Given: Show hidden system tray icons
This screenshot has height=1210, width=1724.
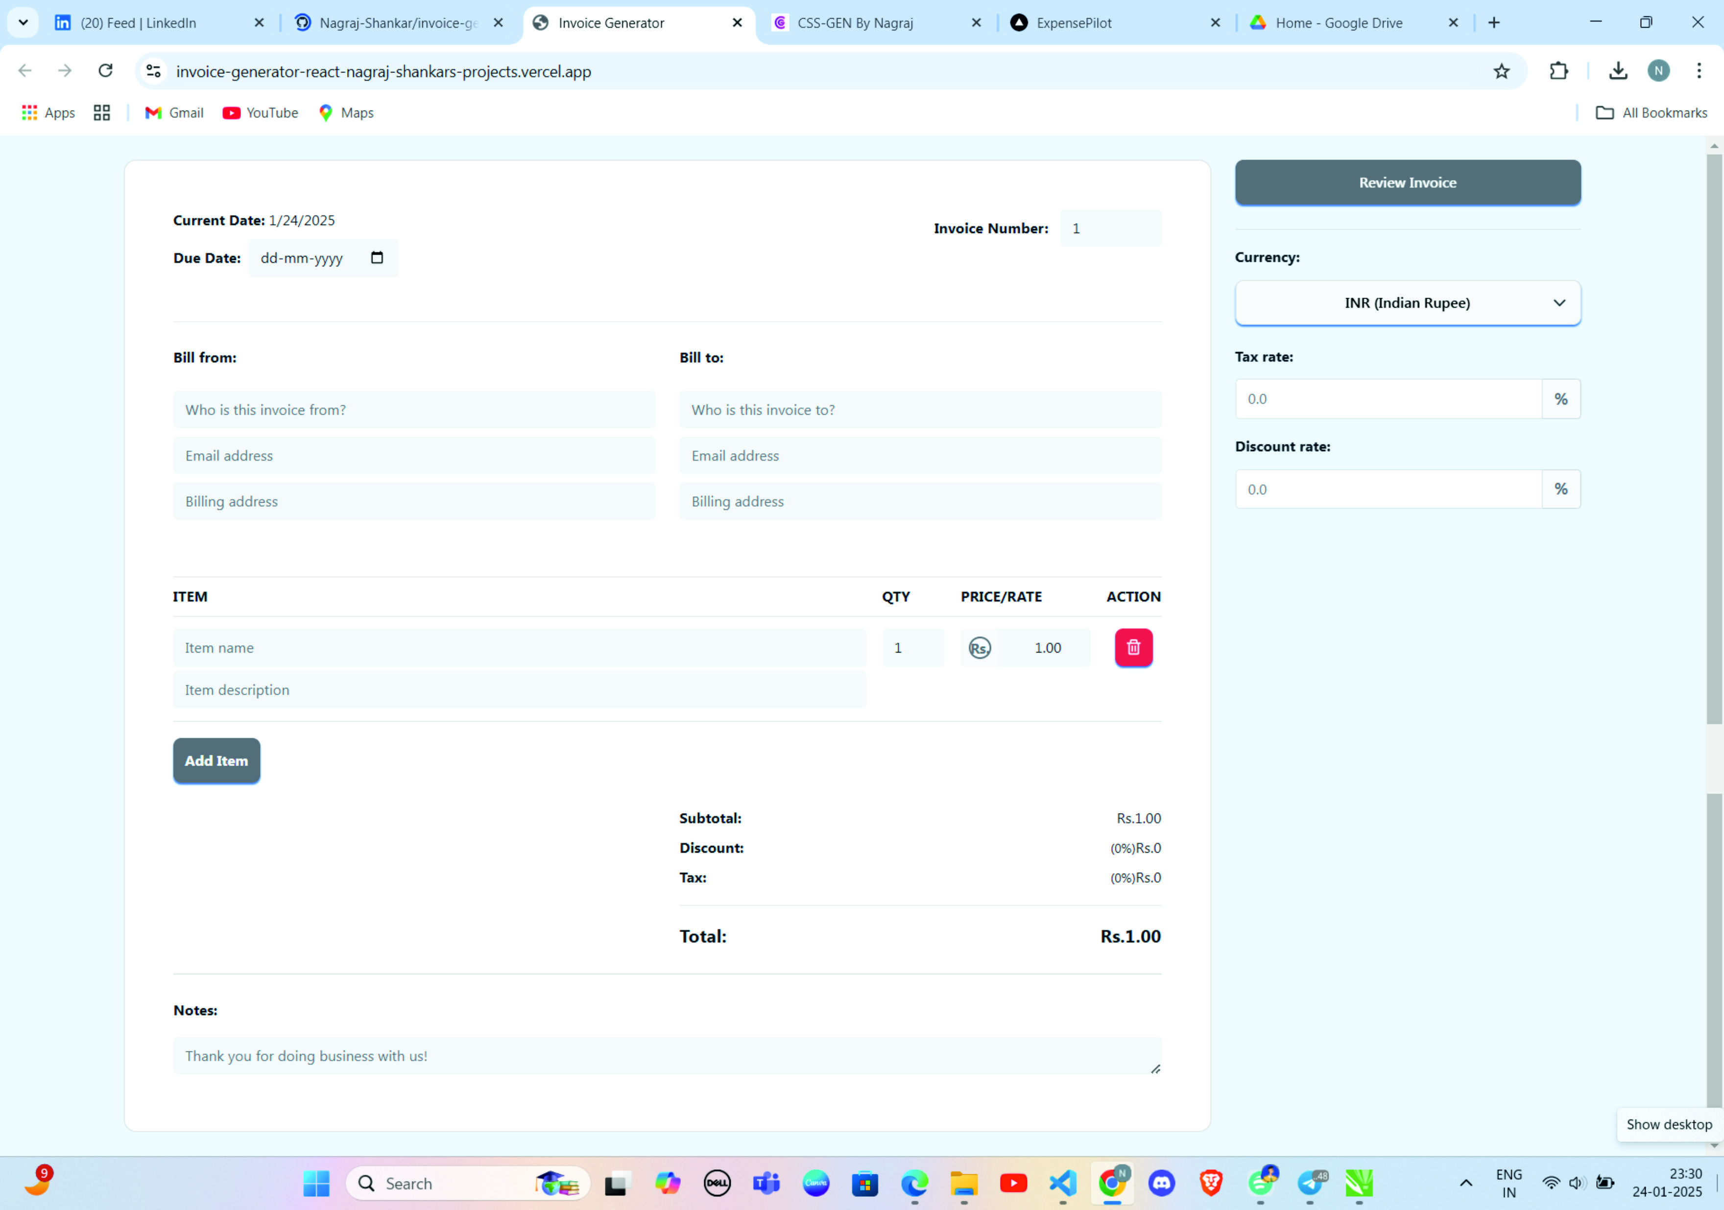Looking at the screenshot, I should [1466, 1184].
